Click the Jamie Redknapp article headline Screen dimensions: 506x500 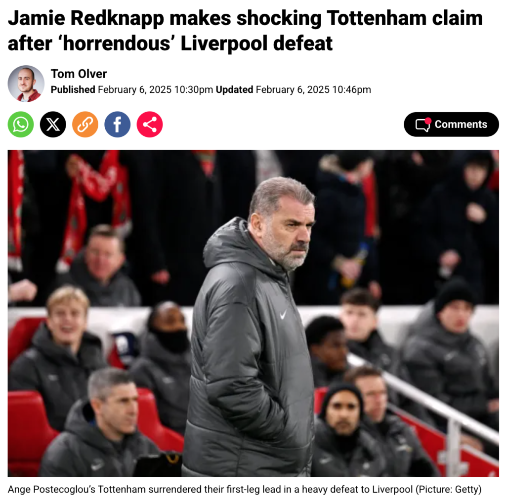245,31
